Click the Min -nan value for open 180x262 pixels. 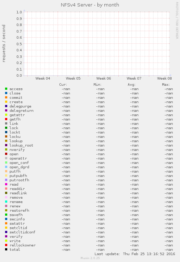100,154
